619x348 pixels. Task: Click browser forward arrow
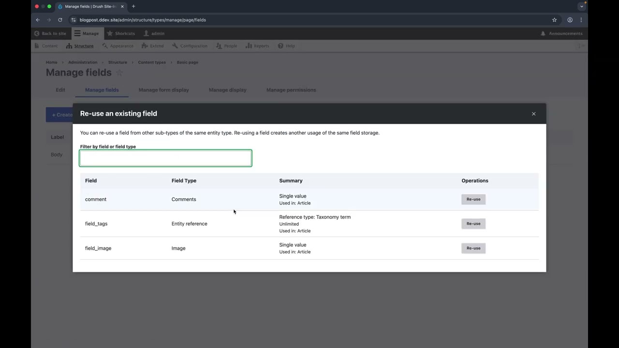click(x=49, y=20)
